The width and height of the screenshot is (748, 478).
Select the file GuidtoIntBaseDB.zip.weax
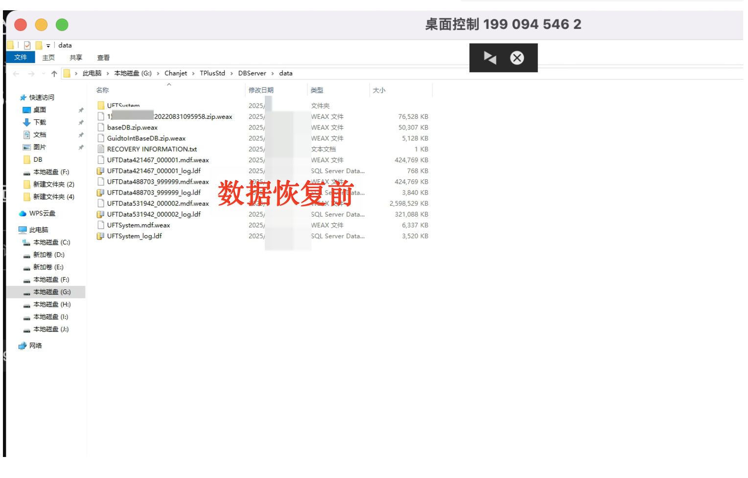pos(146,138)
